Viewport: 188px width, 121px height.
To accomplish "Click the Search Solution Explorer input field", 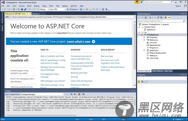I will (x=160, y=21).
